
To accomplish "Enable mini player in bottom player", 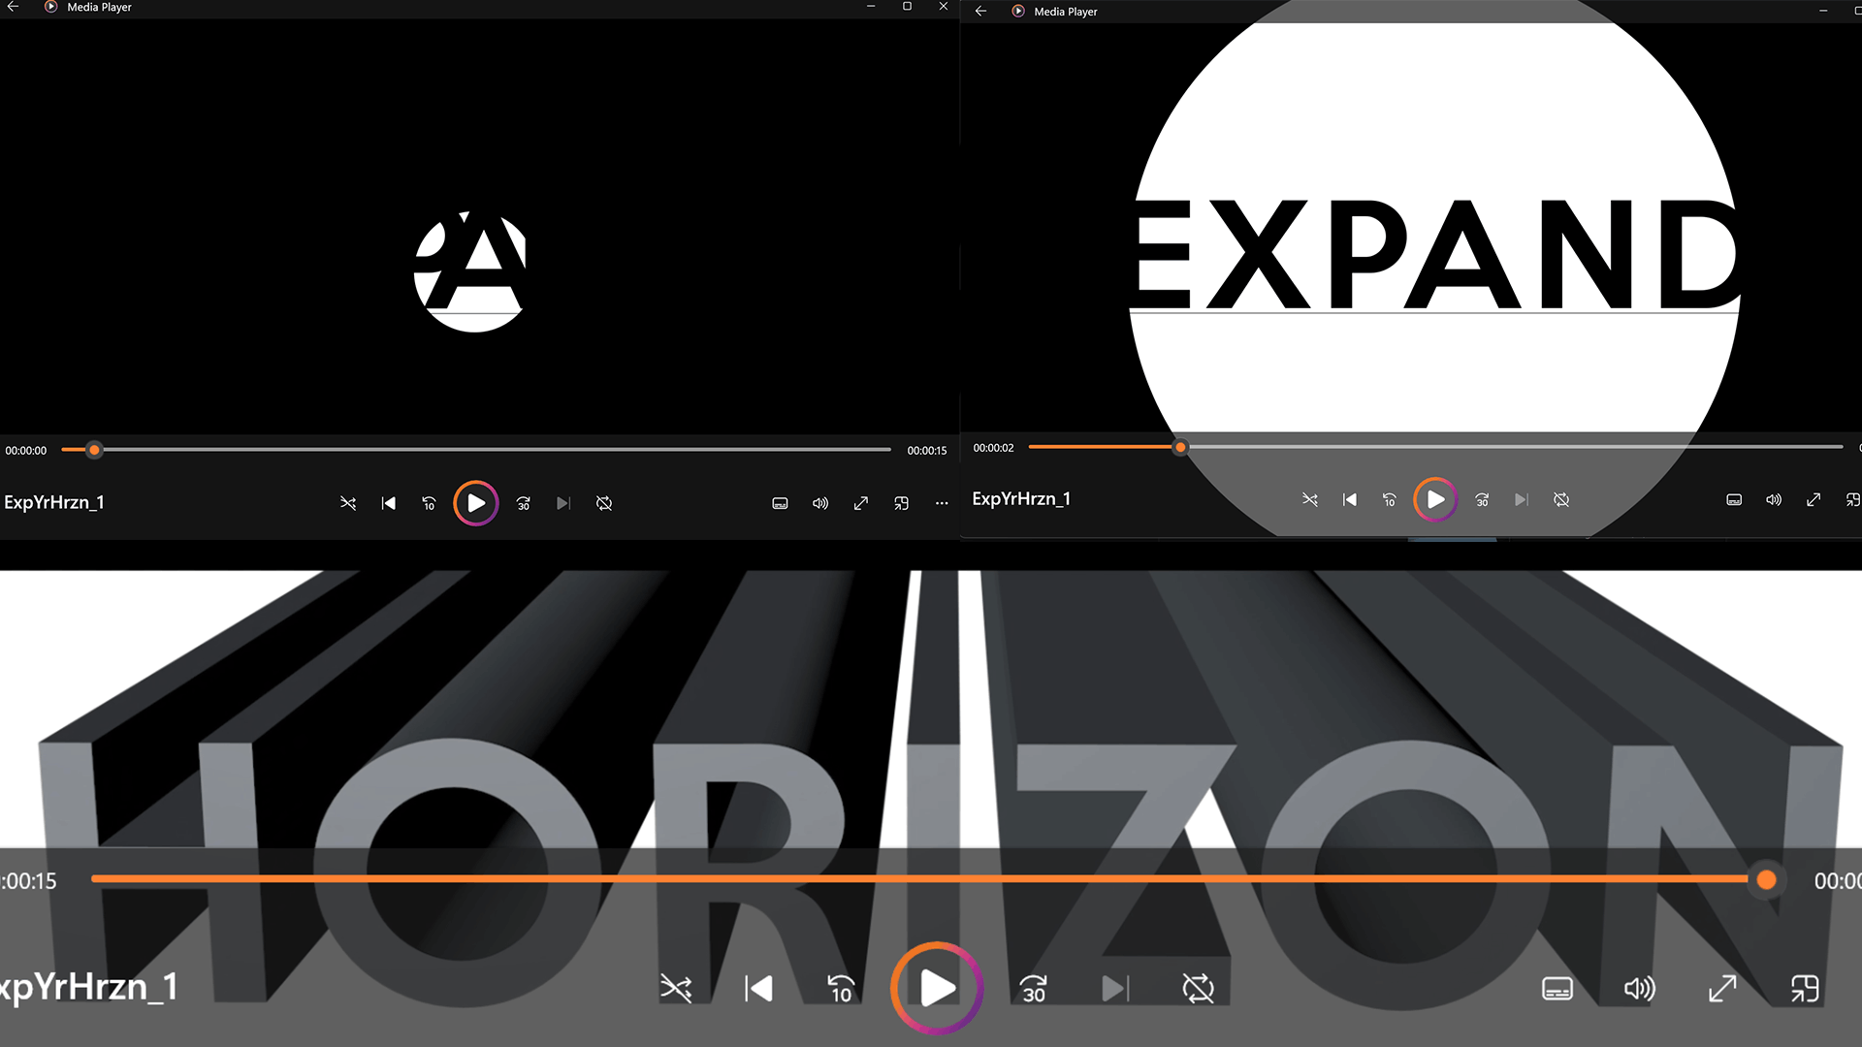I will [x=1805, y=989].
